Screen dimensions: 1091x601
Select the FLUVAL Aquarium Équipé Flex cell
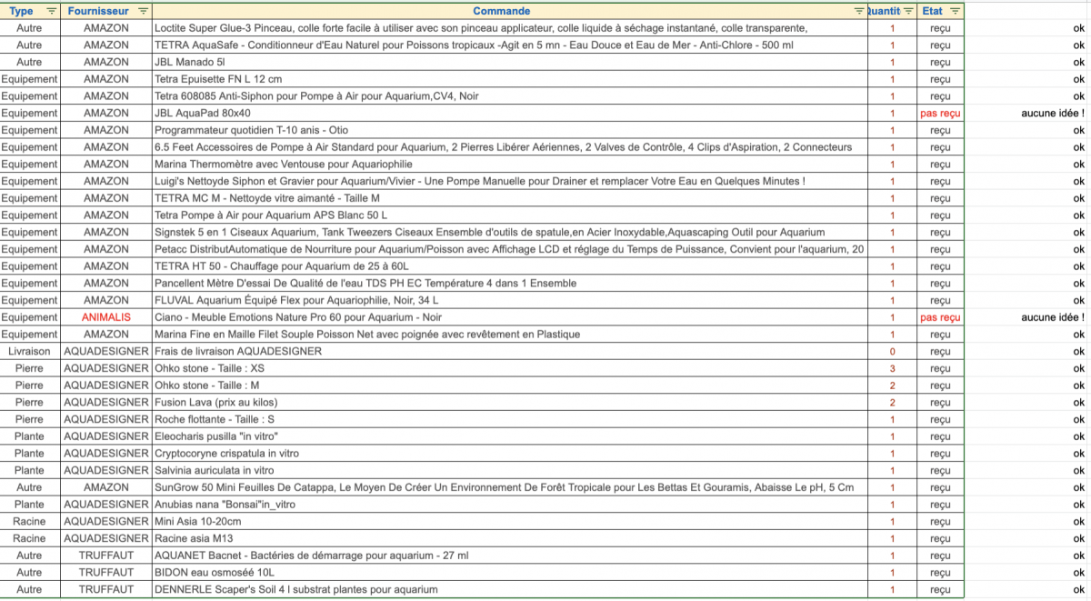click(x=510, y=300)
